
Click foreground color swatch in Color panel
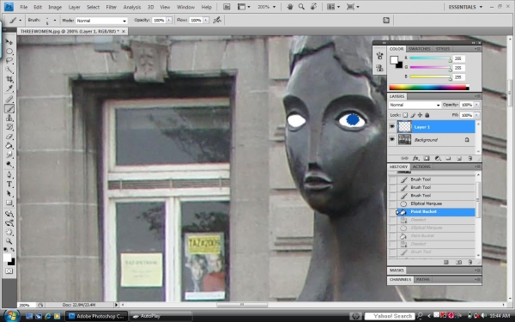(394, 60)
